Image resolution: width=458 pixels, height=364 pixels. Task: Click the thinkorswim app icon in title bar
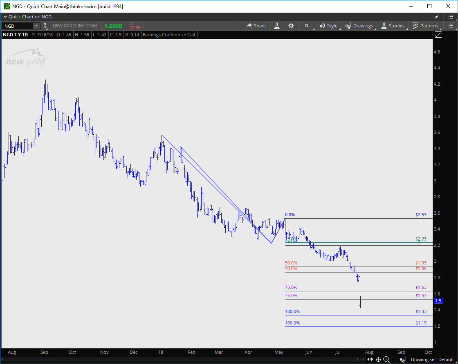point(7,6)
